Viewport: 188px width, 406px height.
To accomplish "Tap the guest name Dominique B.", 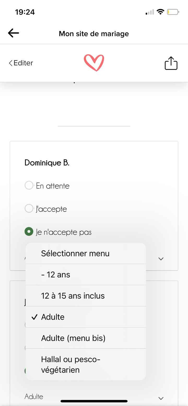I will pos(47,162).
